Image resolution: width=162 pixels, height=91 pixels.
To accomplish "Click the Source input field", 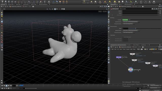I will [x=140, y=11].
